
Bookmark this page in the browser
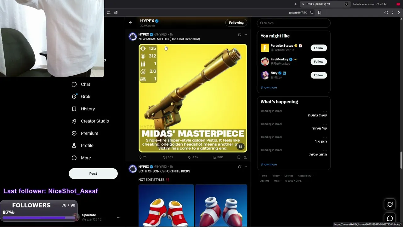320,13
